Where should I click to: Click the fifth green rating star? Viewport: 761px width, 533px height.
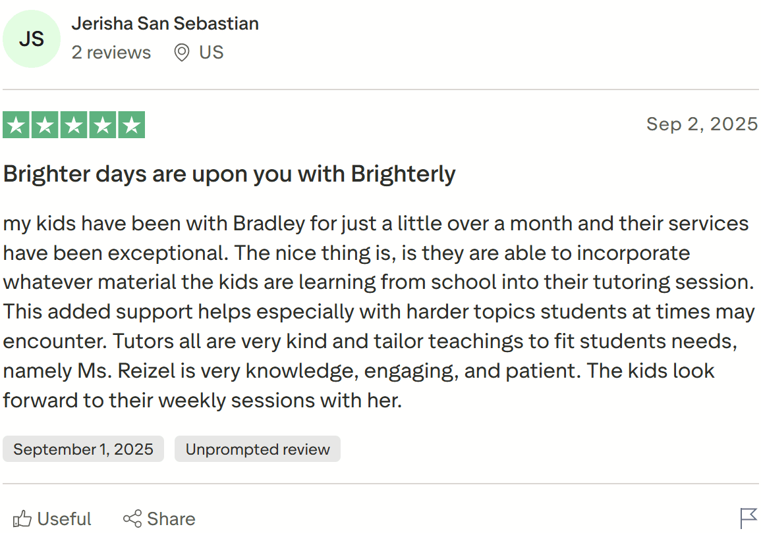pos(132,125)
